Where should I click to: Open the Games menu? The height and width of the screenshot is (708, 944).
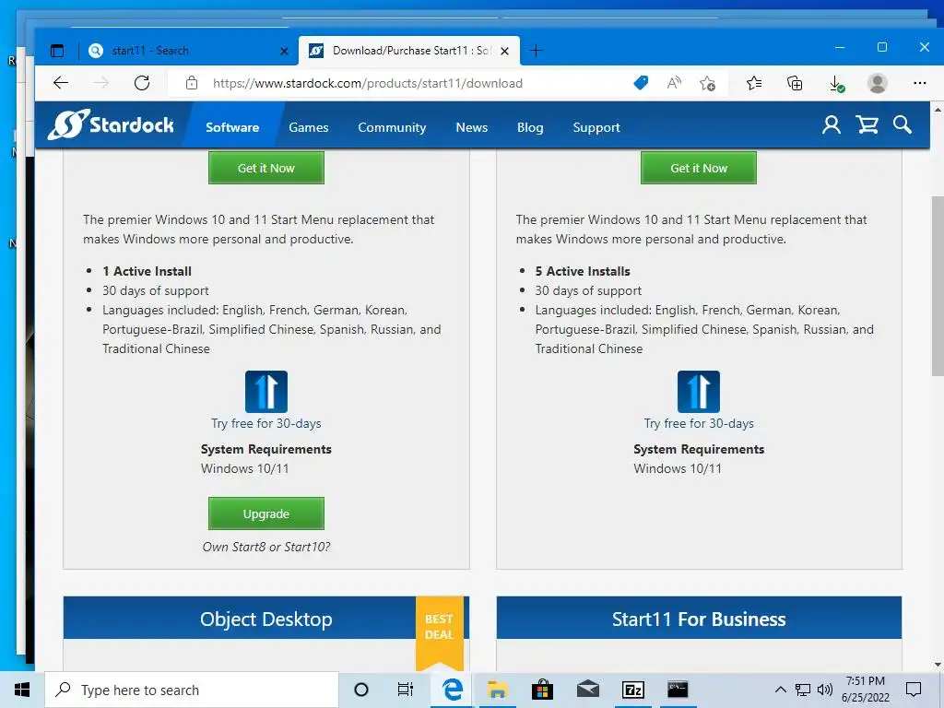pos(308,127)
